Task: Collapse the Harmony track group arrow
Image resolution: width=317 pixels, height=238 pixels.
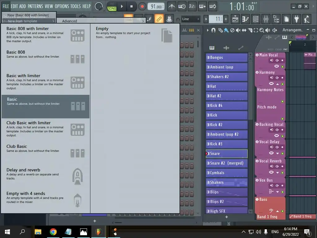Action: (278, 84)
